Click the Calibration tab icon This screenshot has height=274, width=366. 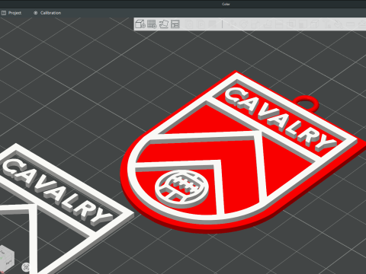36,13
